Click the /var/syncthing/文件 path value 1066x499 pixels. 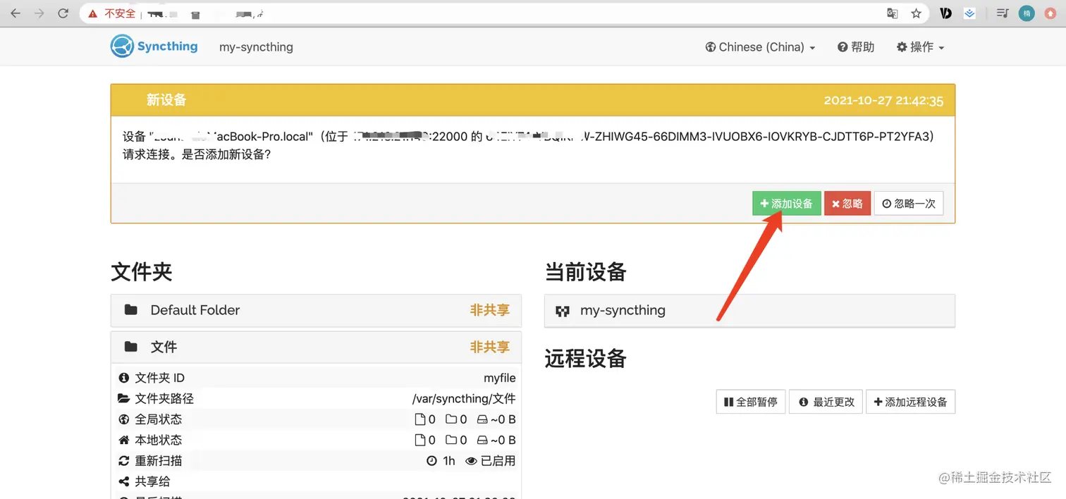464,398
